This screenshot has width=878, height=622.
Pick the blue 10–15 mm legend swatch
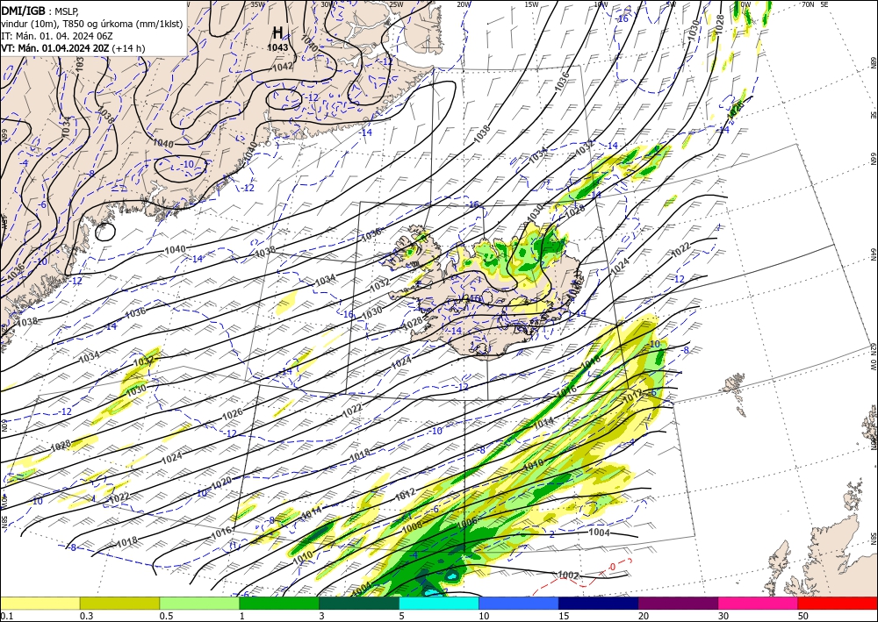[x=519, y=603]
